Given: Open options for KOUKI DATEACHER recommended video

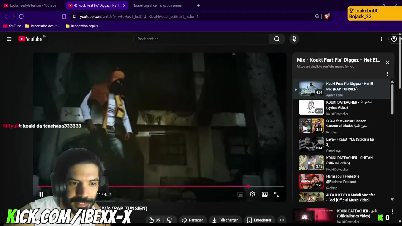Looking at the screenshot, I should click(x=392, y=212).
